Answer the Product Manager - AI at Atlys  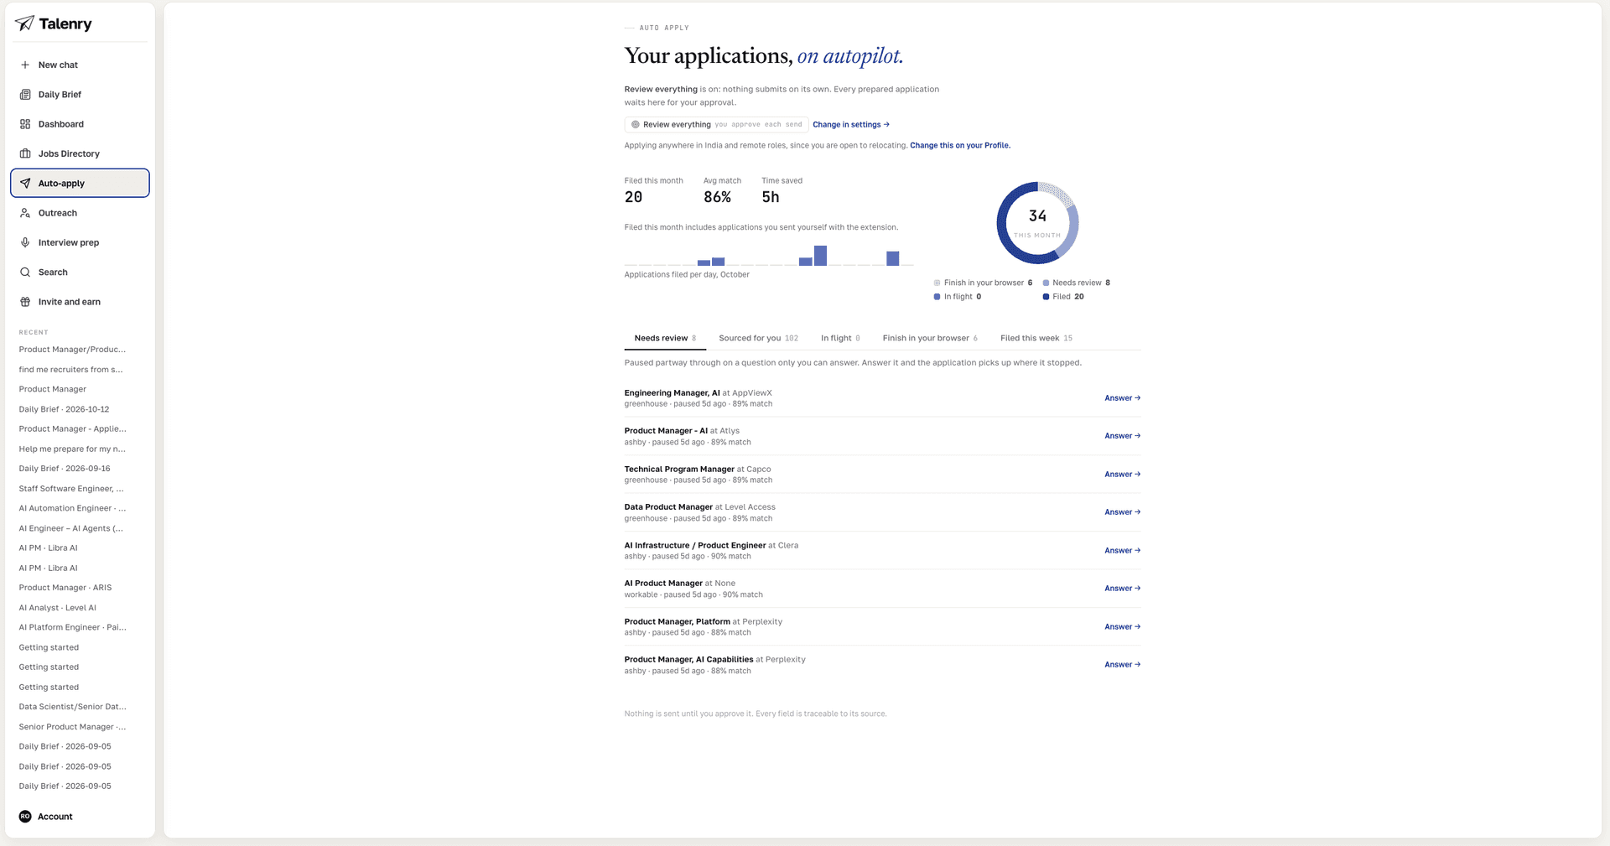1122,436
